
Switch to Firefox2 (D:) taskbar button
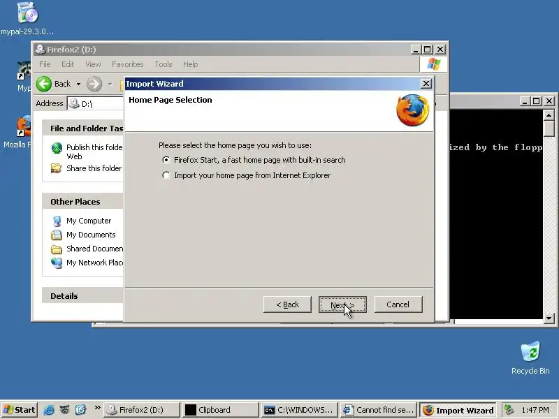tap(141, 410)
